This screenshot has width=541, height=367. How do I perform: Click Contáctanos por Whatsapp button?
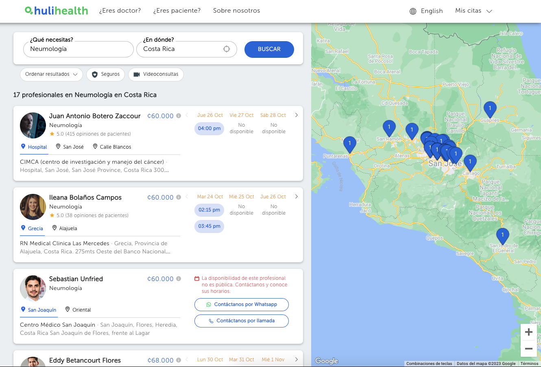[242, 304]
